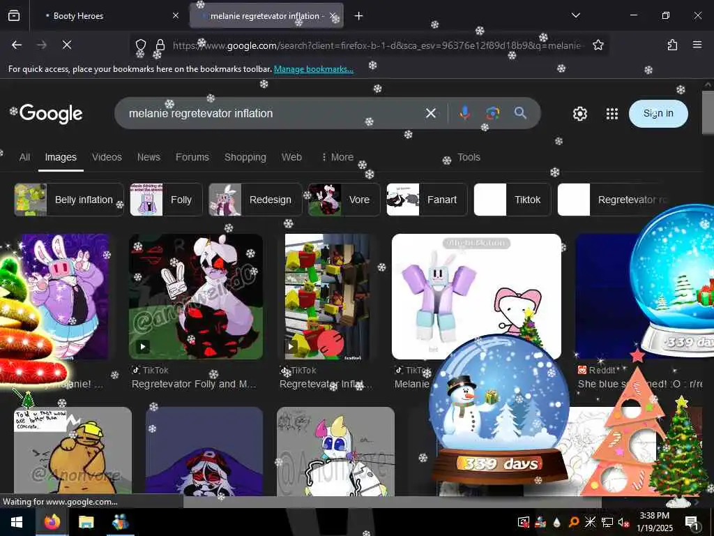This screenshot has width=714, height=536.
Task: Expand the More search filters menu
Action: click(x=337, y=157)
